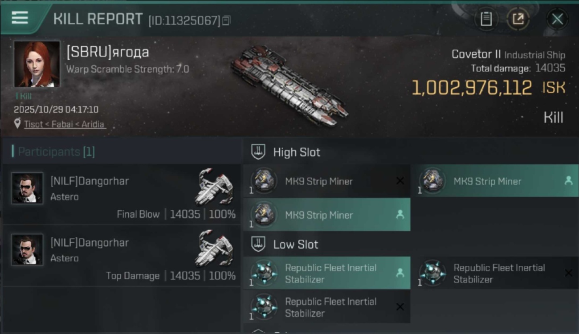This screenshot has height=334, width=579.
Task: Copy the kill report ID
Action: click(x=226, y=20)
